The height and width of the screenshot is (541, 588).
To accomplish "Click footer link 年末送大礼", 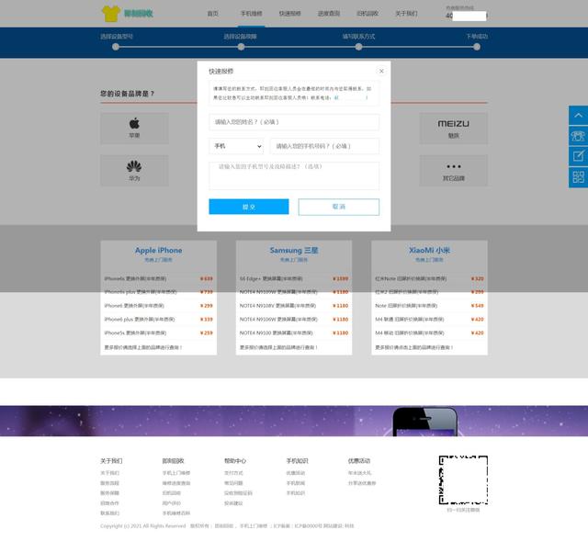I will pyautogui.click(x=359, y=473).
